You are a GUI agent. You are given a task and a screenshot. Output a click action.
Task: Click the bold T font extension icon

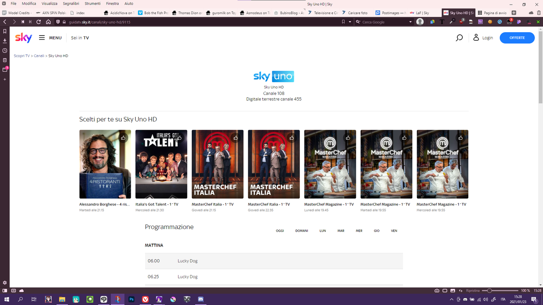click(442, 22)
